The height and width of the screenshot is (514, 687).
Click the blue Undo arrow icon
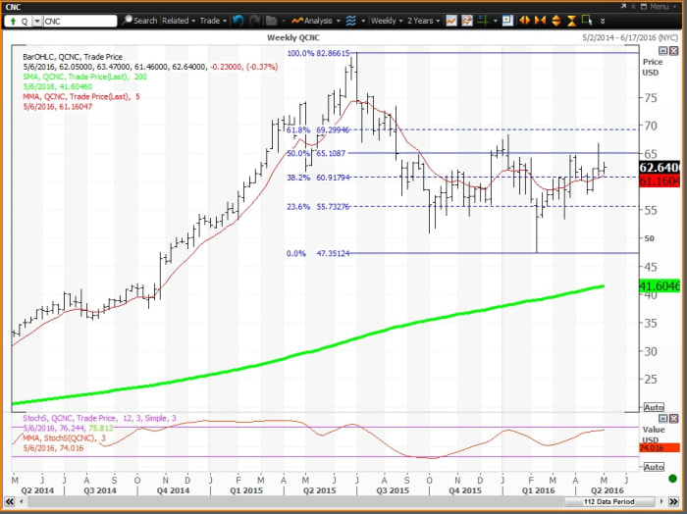[238, 21]
